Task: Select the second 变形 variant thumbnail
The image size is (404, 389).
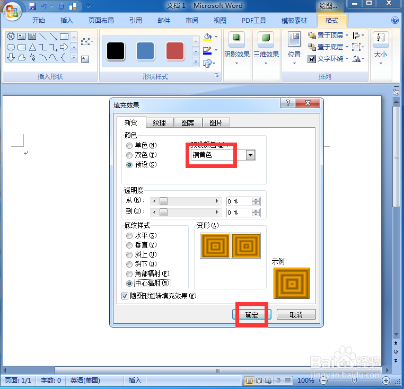Action: (246, 246)
